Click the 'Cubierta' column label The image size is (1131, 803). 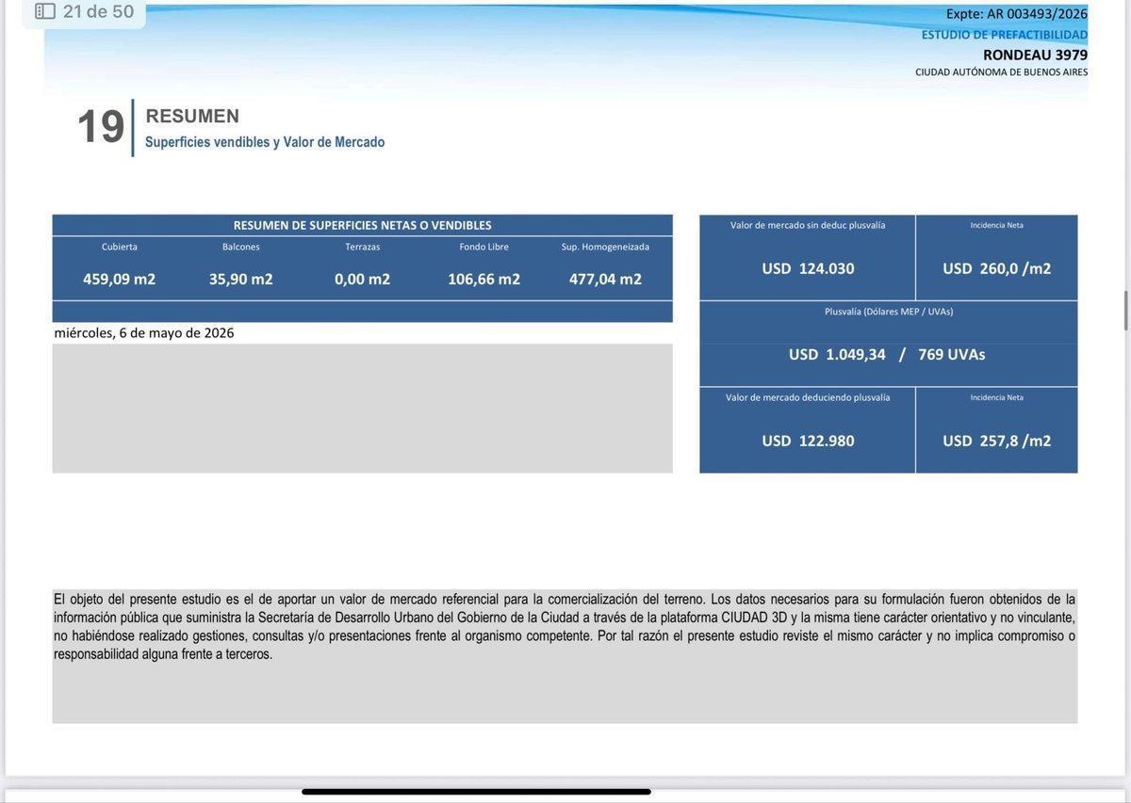(120, 247)
